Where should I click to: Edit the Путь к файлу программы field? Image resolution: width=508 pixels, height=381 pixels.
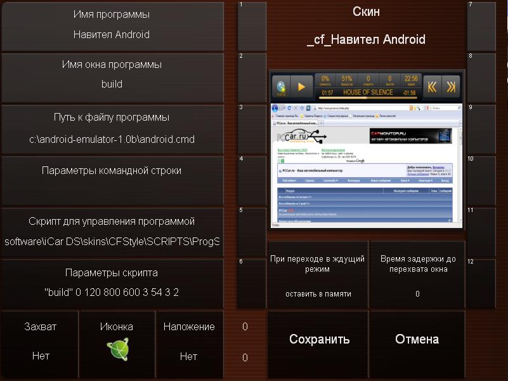[x=112, y=129]
